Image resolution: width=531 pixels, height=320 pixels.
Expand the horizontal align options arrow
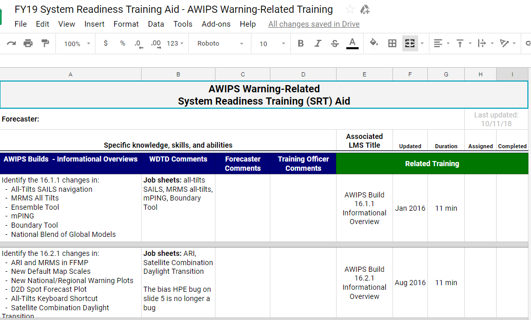[x=448, y=44]
